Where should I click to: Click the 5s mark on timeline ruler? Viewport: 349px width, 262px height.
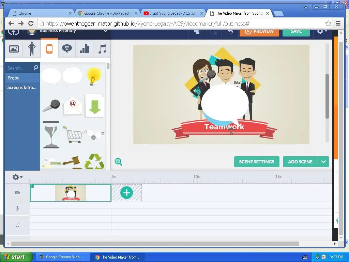pos(113,176)
